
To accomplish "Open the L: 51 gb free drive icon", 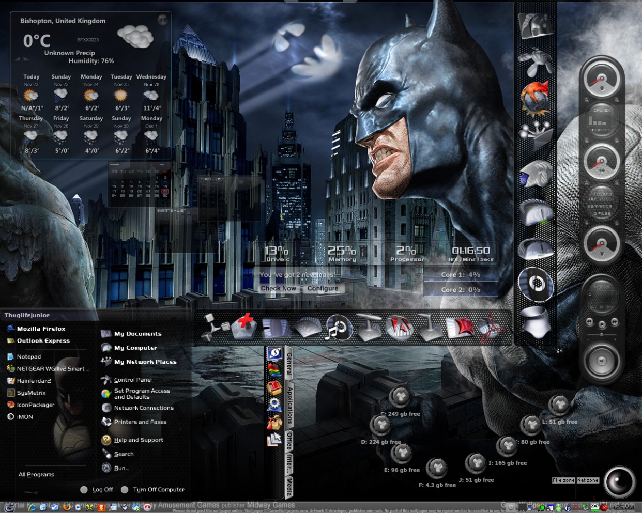I will [559, 405].
